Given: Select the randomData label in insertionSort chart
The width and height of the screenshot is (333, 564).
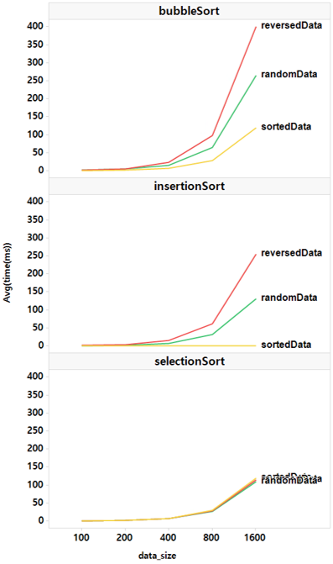Looking at the screenshot, I should pyautogui.click(x=289, y=298).
